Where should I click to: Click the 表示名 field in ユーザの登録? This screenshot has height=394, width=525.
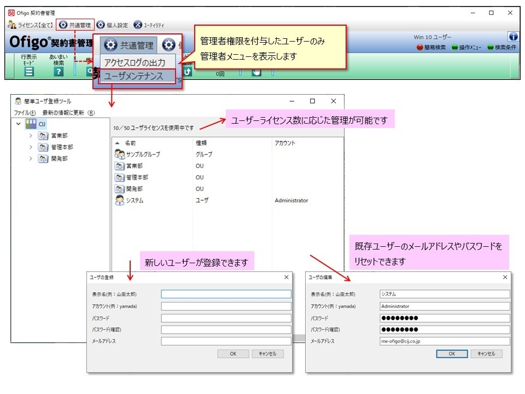click(x=226, y=294)
